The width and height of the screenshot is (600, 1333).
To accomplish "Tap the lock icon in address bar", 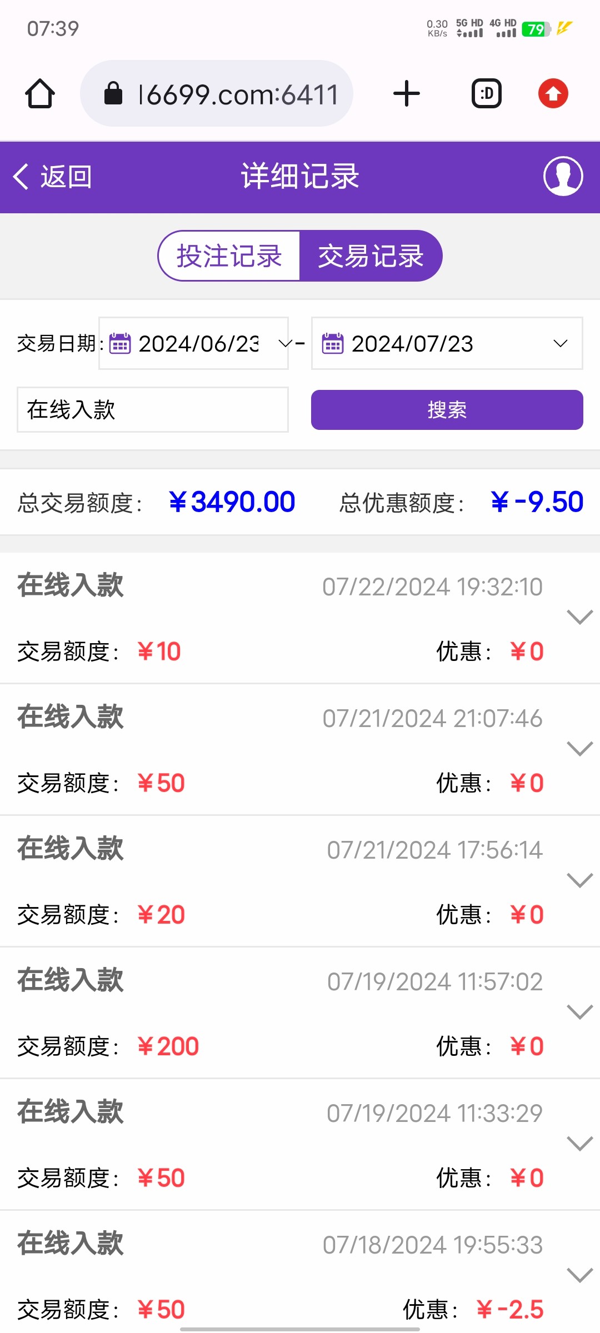I will [113, 93].
